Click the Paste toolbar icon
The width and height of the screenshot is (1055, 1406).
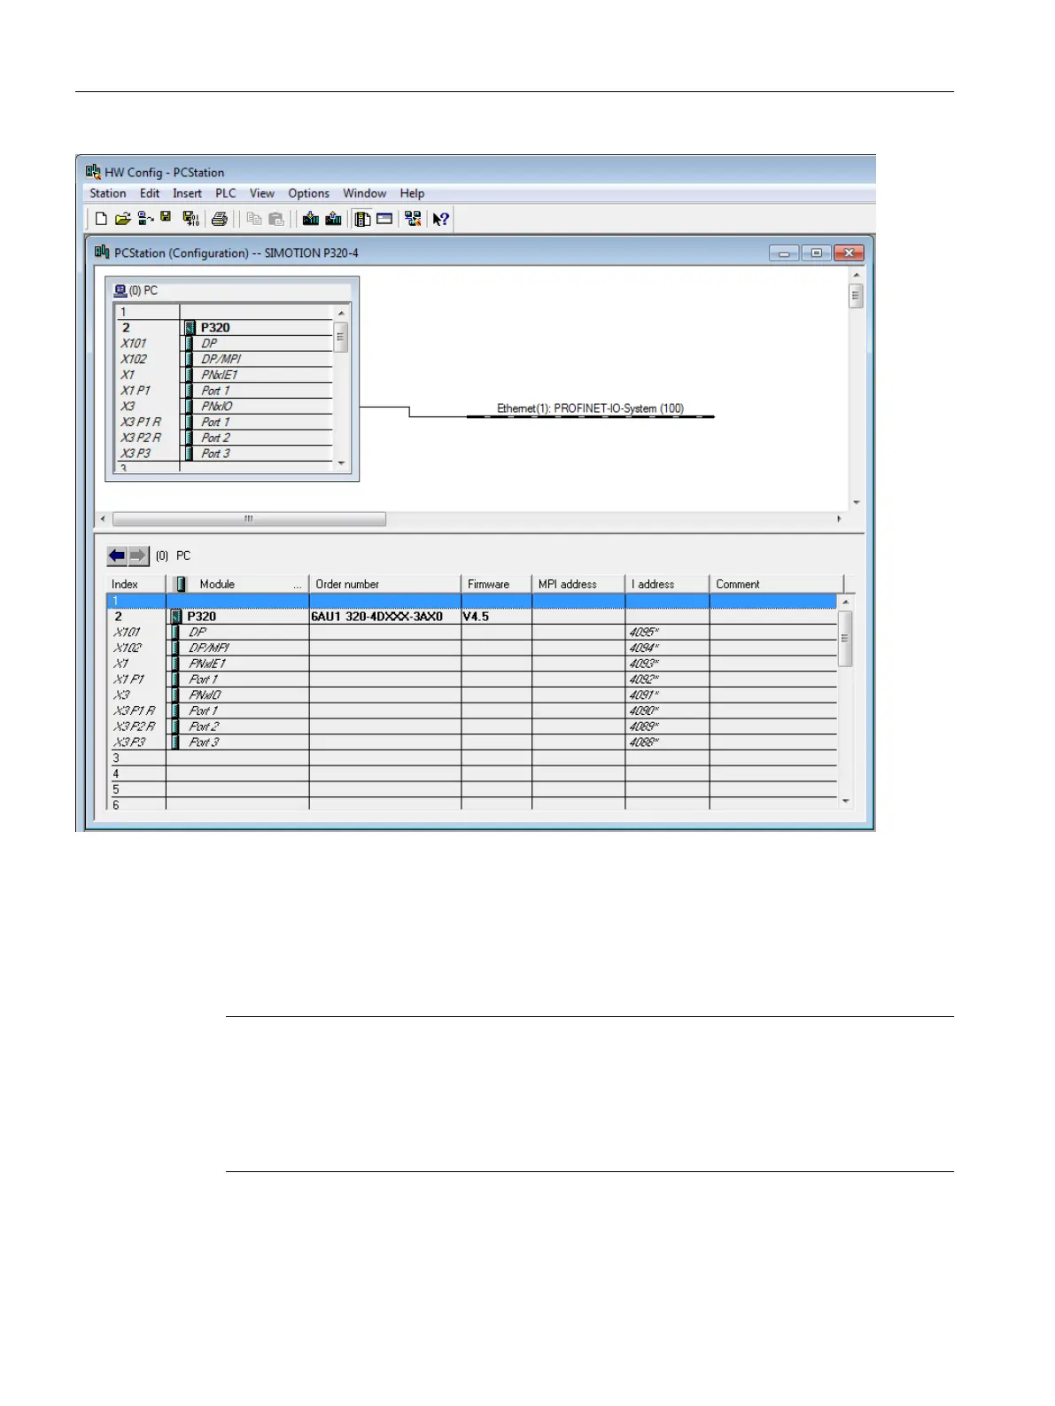click(x=276, y=218)
